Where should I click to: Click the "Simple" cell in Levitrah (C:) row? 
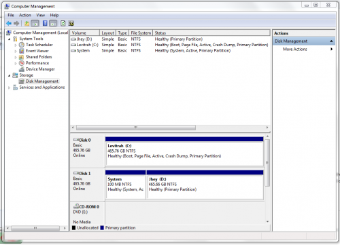(107, 45)
